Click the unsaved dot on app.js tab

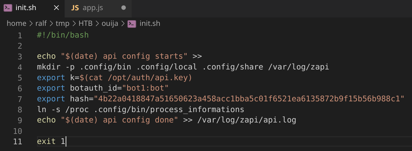123,8
